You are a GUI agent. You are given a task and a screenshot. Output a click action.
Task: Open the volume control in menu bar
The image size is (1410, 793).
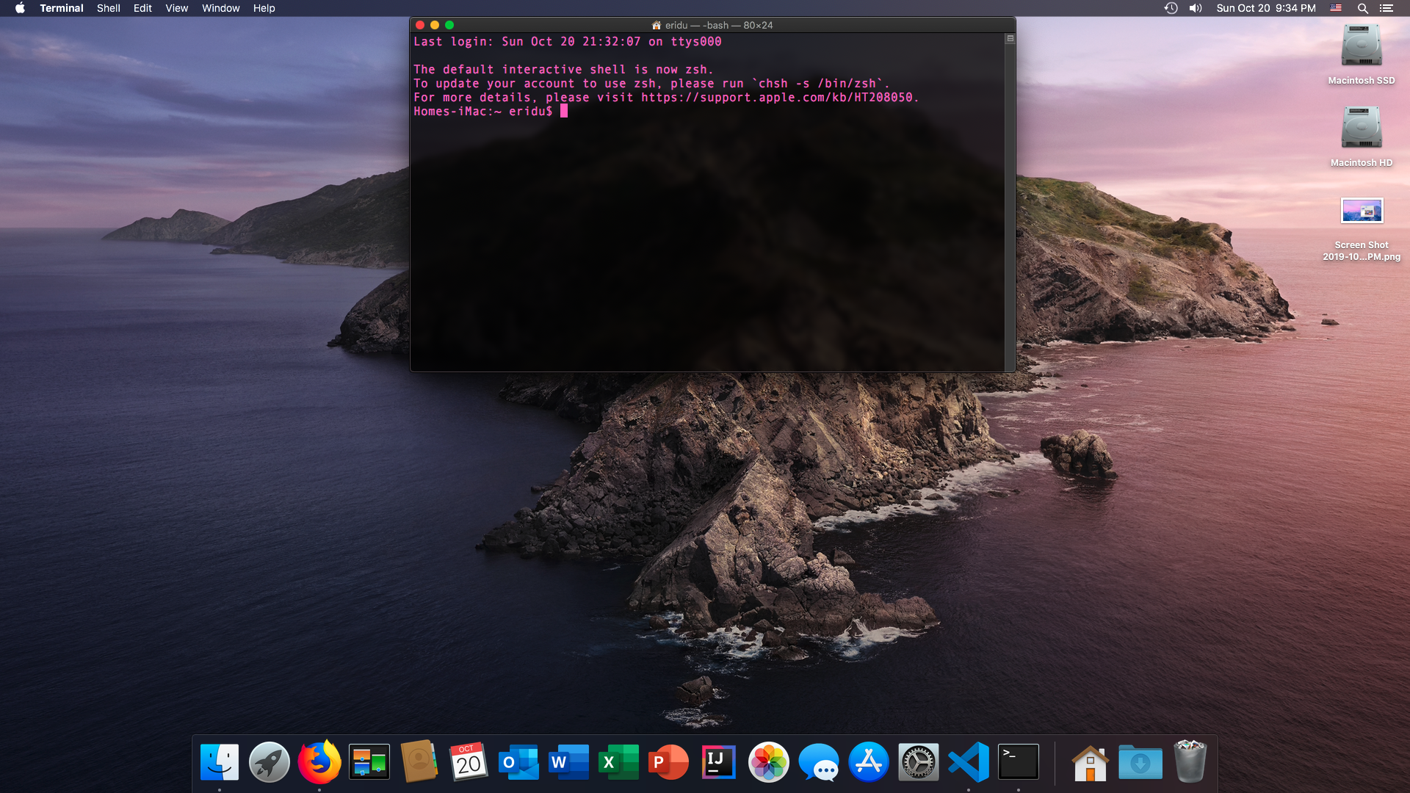click(x=1196, y=8)
